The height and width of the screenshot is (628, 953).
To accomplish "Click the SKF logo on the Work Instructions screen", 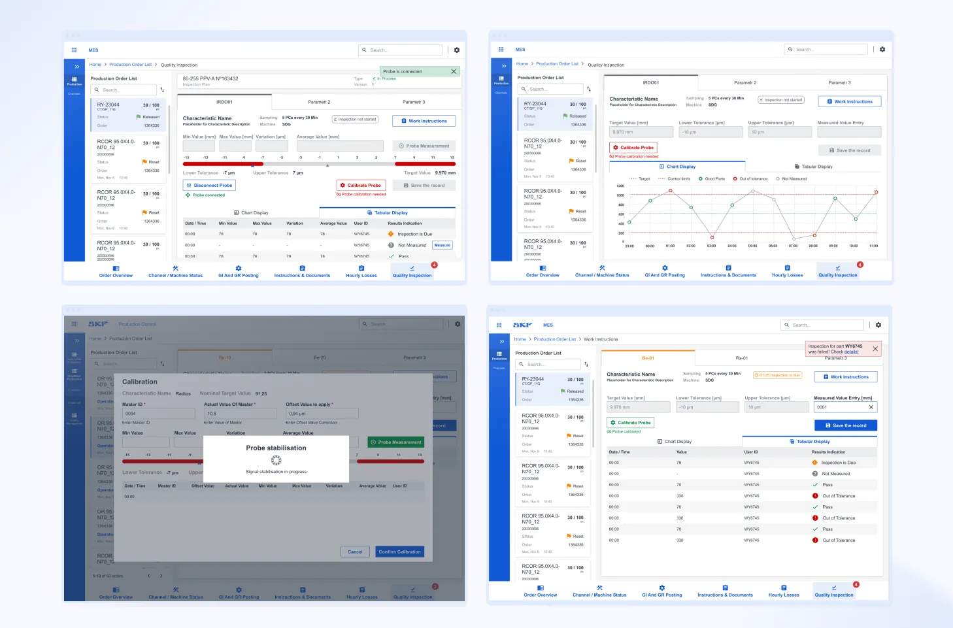I will pos(522,325).
